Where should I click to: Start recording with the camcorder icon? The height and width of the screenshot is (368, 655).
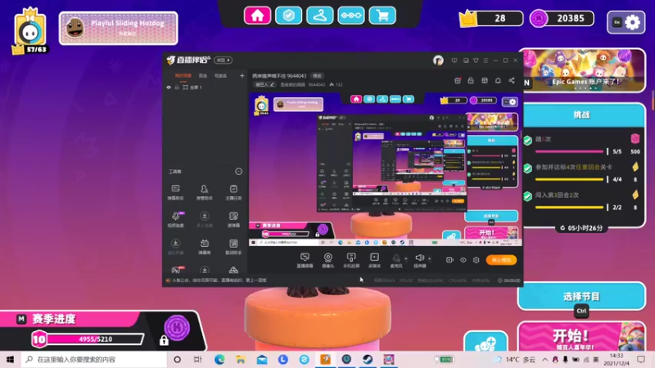click(x=449, y=260)
